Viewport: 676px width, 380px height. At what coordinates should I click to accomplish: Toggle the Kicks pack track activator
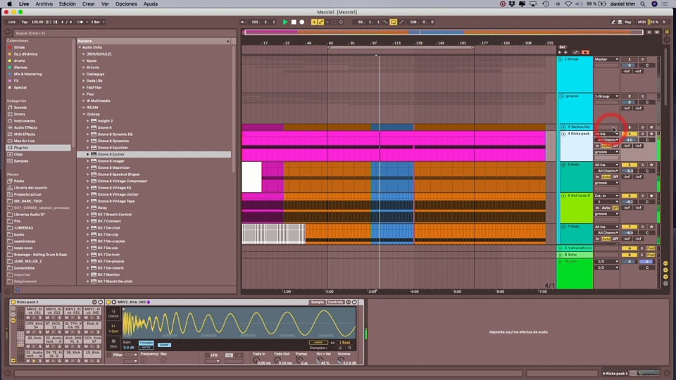click(x=629, y=134)
